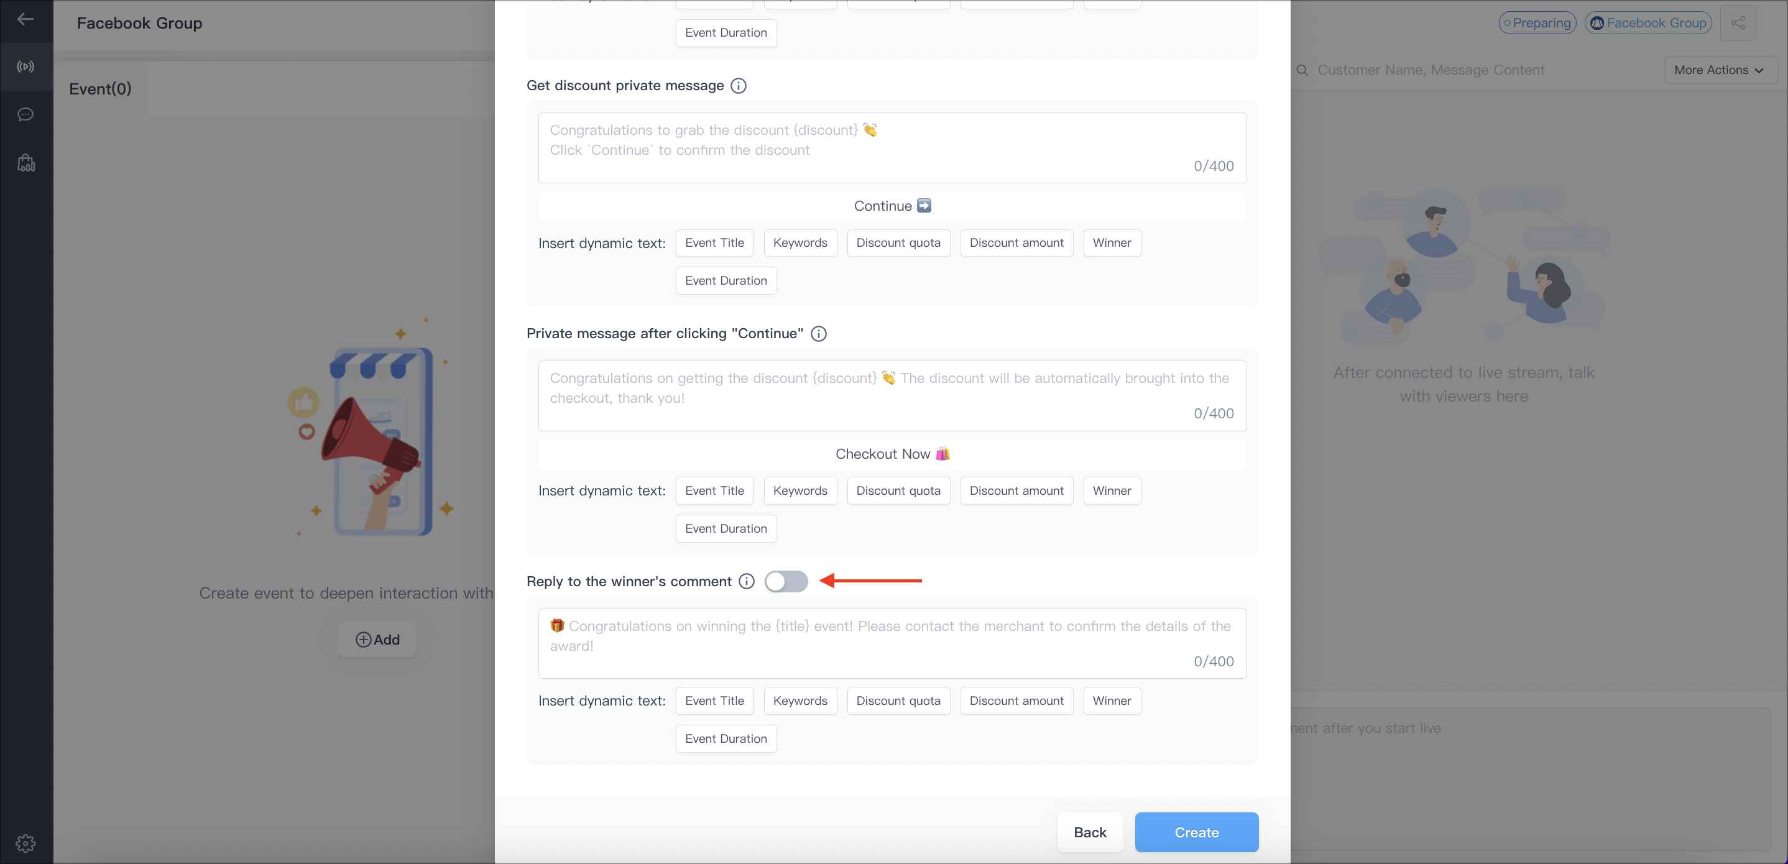Open settings gear at sidebar bottom
1788x864 pixels.
25,843
